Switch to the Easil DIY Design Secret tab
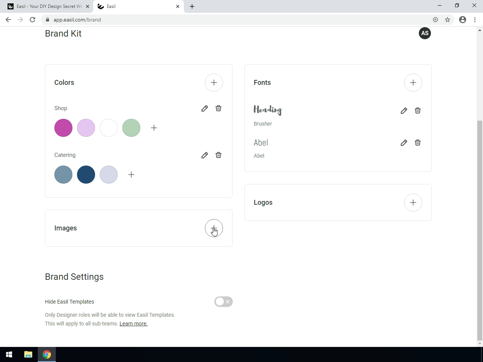483x362 pixels. point(48,6)
